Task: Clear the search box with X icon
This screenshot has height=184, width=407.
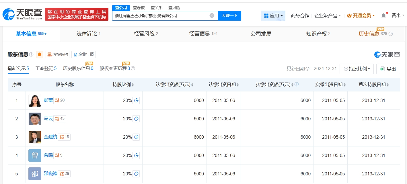Action: [212, 15]
